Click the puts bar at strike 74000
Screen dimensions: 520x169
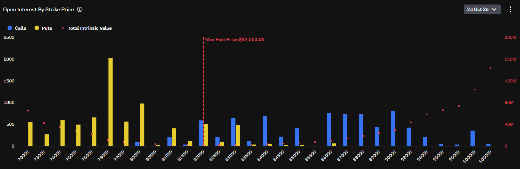(x=62, y=133)
